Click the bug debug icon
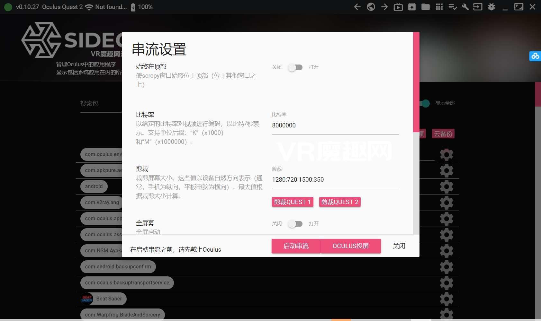Image resolution: width=541 pixels, height=321 pixels. coord(491,7)
